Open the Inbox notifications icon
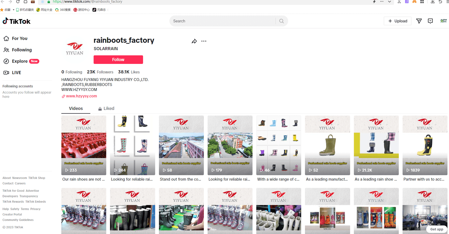Image resolution: width=449 pixels, height=234 pixels. pyautogui.click(x=430, y=21)
